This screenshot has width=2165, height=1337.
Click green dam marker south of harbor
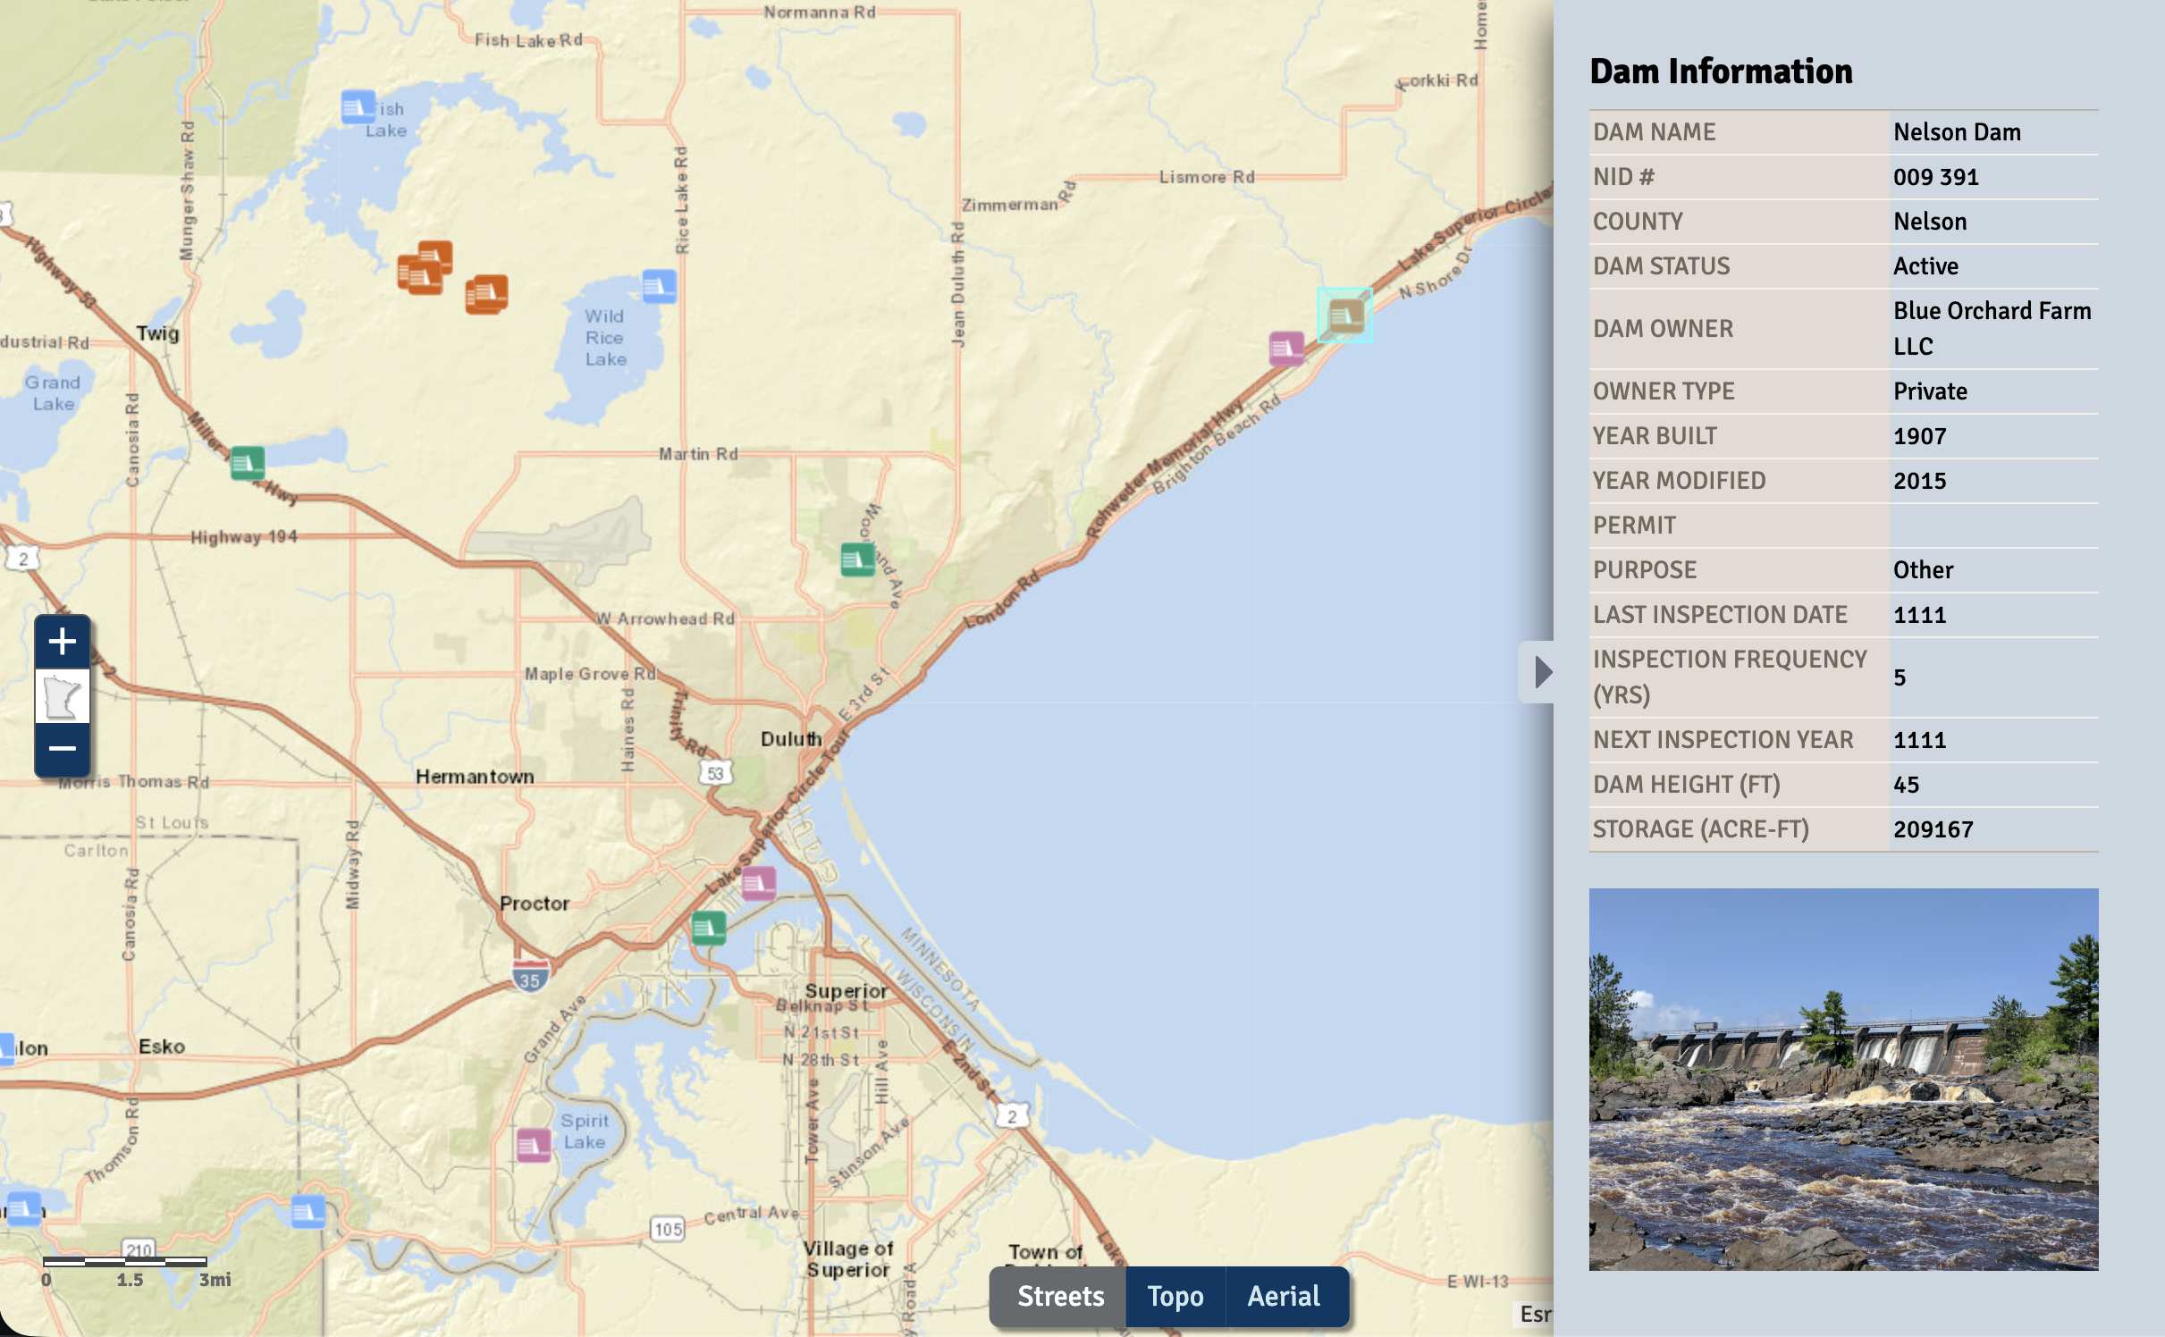[709, 928]
